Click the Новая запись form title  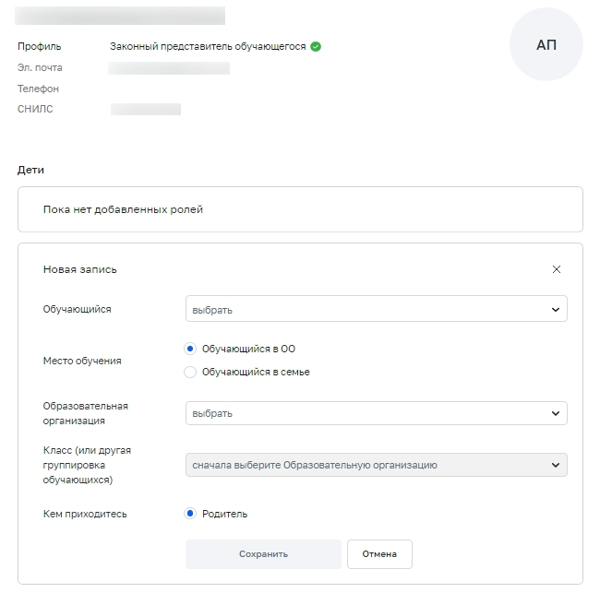click(80, 269)
